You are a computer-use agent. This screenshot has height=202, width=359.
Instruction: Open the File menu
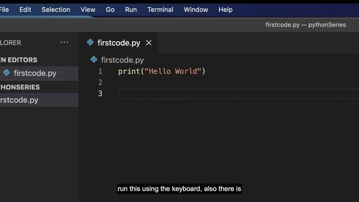coord(4,10)
